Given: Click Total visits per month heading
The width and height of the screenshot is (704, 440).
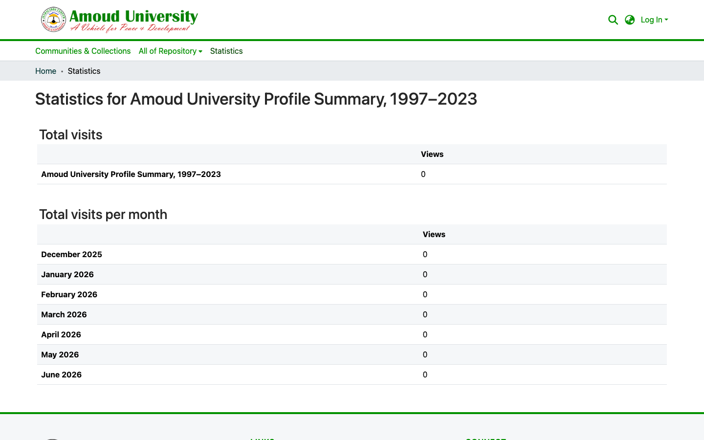Looking at the screenshot, I should [103, 215].
